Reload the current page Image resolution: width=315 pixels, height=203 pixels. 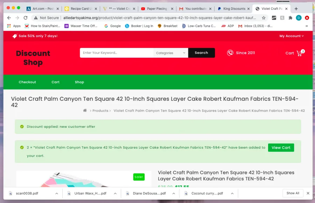click(x=26, y=18)
